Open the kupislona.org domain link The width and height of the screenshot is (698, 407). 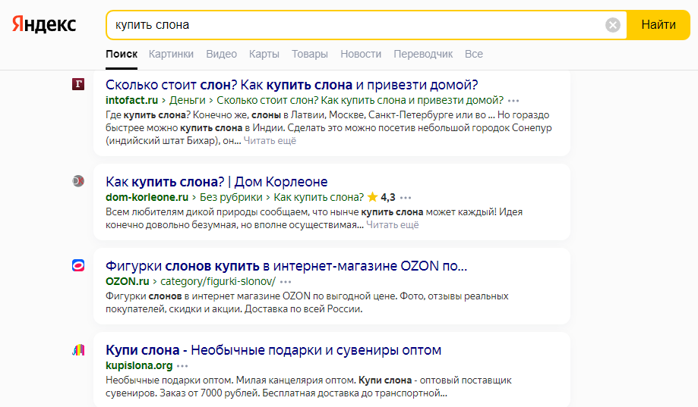139,365
